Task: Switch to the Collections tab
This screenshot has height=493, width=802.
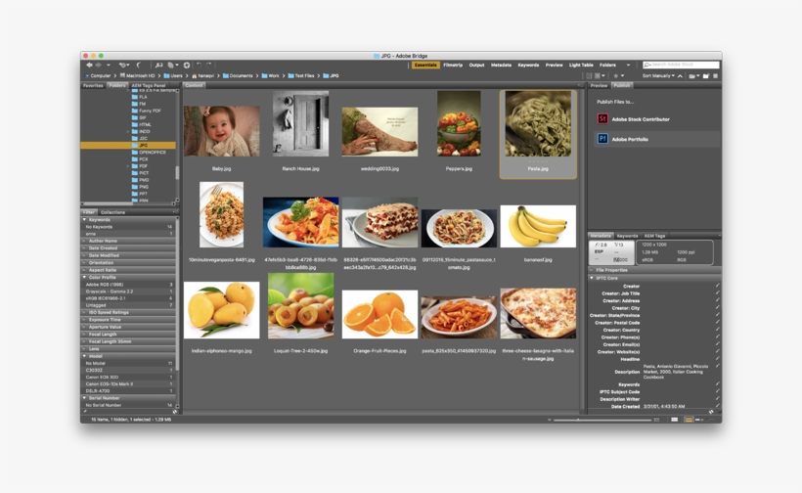Action: 112,212
